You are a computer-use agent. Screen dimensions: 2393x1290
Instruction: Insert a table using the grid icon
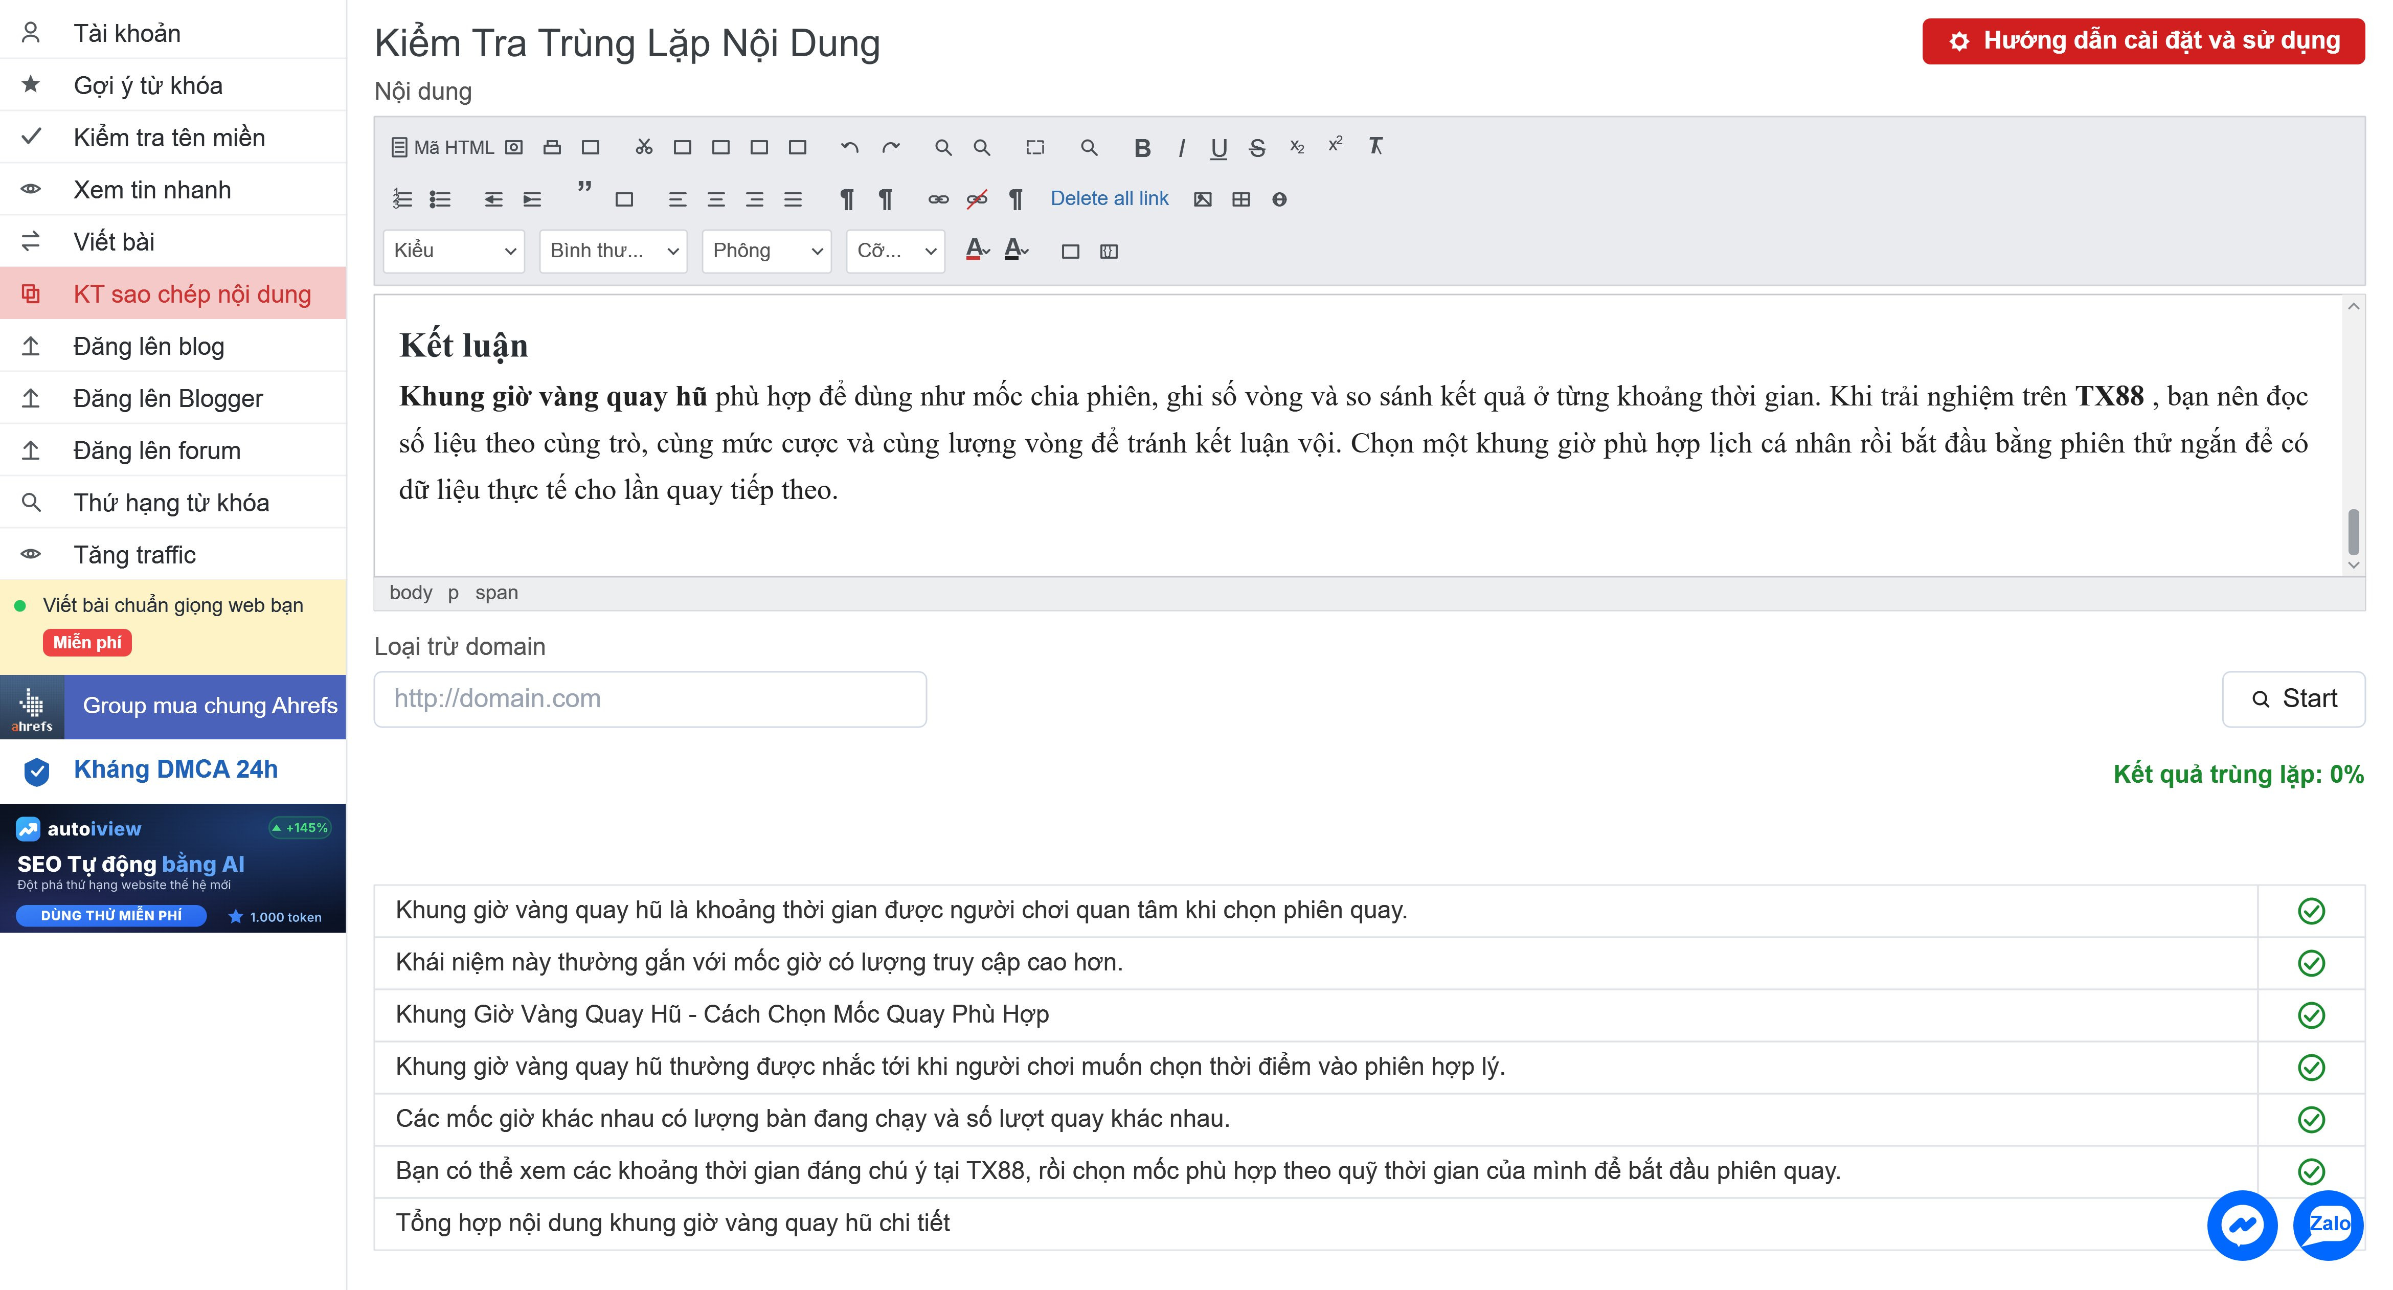click(1241, 199)
